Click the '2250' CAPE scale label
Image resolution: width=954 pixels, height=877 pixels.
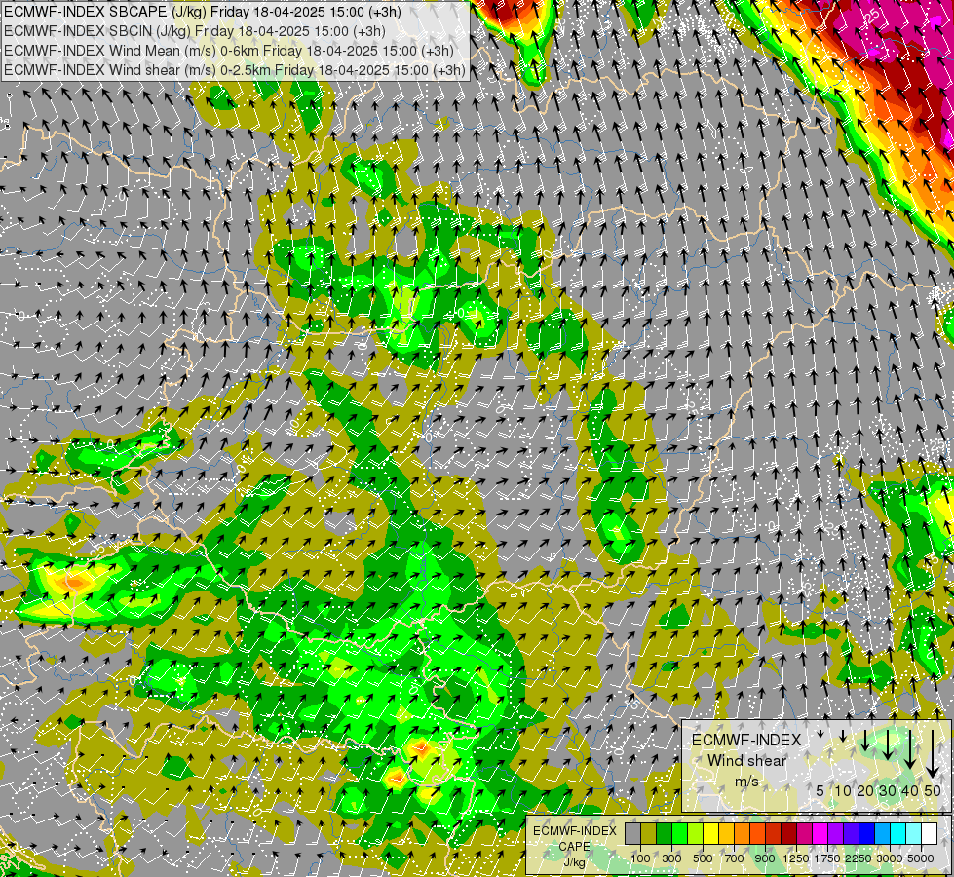tap(859, 858)
